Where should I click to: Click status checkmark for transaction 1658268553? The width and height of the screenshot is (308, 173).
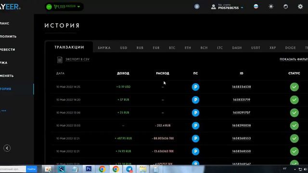pyautogui.click(x=294, y=138)
